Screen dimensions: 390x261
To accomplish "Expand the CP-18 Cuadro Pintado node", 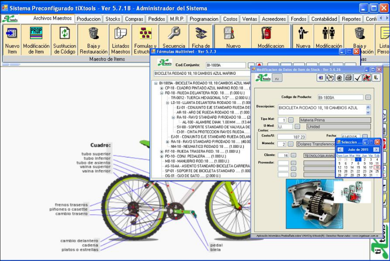I will click(x=162, y=88).
